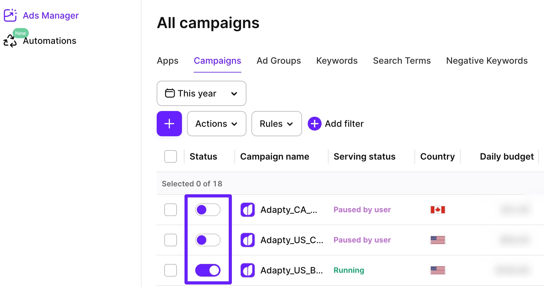544x287 pixels.
Task: Click the Adapty_US_B campaign app icon
Action: (x=248, y=270)
